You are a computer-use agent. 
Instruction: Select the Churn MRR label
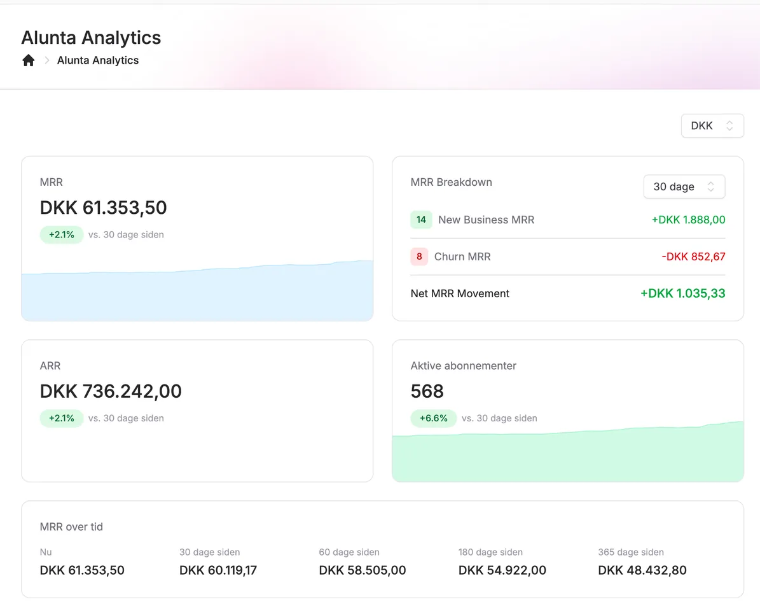(462, 256)
